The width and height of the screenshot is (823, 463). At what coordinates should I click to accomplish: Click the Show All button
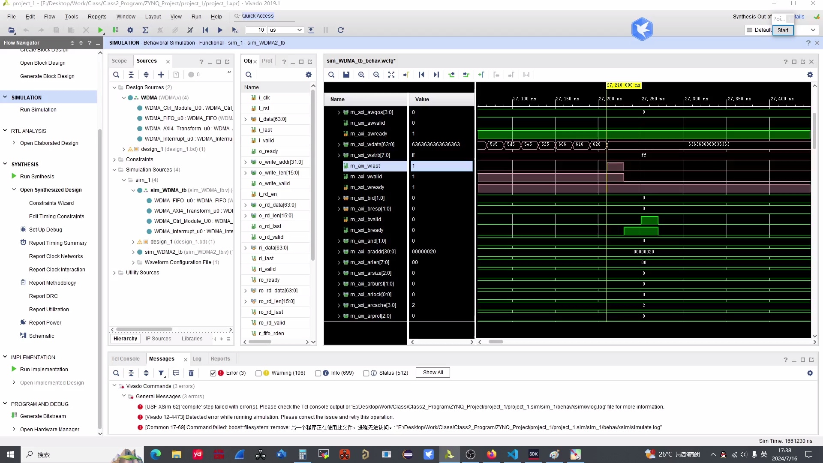[433, 373]
